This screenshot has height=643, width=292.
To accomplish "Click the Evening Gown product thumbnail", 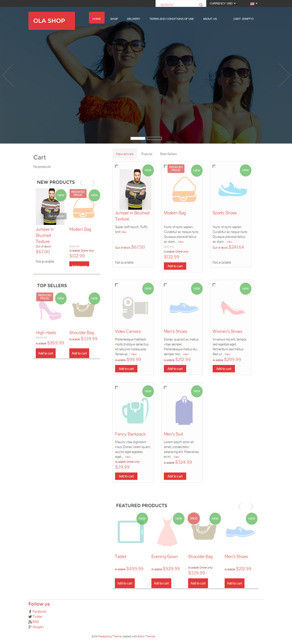I will 168,532.
